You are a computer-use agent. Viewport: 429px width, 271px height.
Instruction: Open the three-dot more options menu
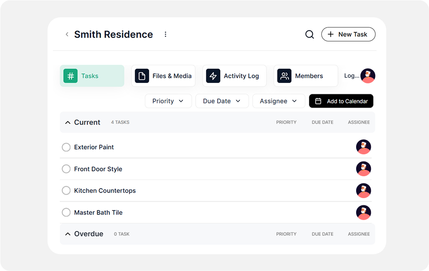tap(166, 34)
